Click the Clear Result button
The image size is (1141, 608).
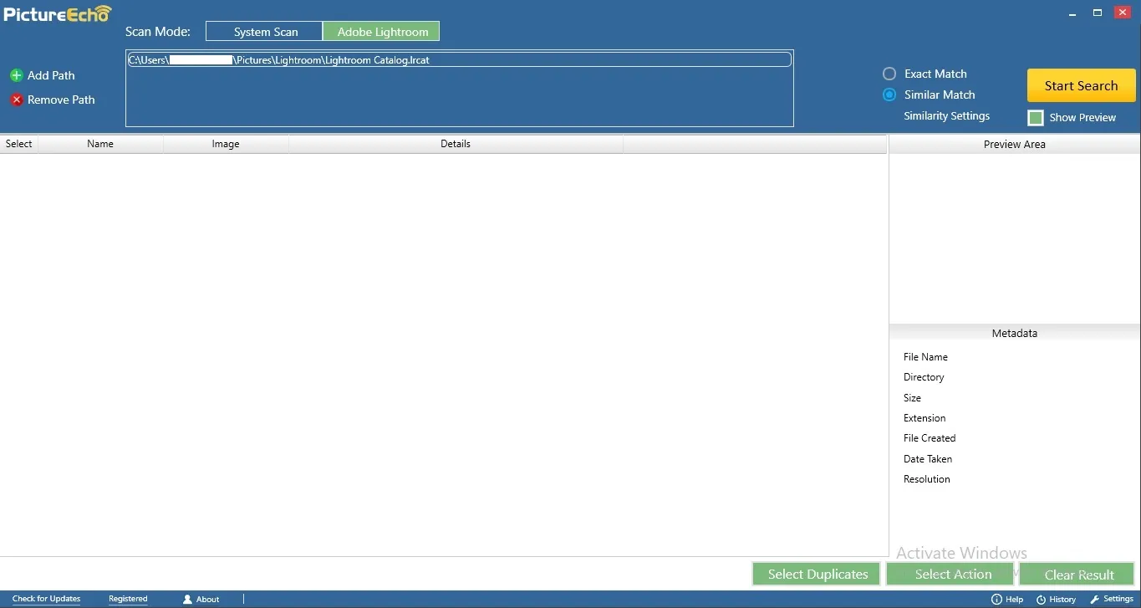[1078, 574]
